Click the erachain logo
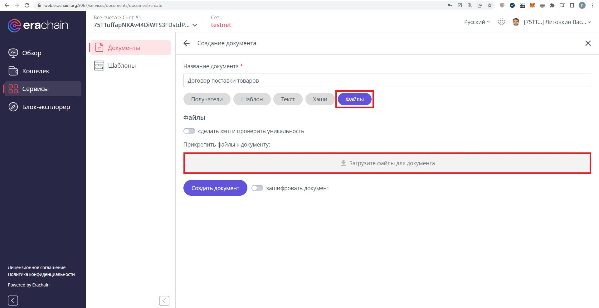Image resolution: width=599 pixels, height=308 pixels. click(38, 25)
